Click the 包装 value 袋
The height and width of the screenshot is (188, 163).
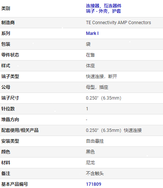coord(88,44)
